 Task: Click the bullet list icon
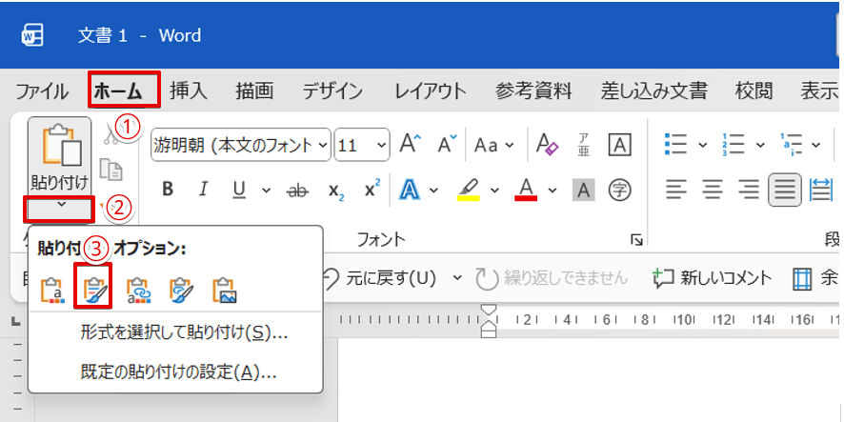click(676, 144)
